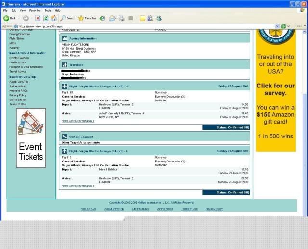308x249 pixels.
Task: Stop page loading with red X icon
Action: (x=38, y=18)
